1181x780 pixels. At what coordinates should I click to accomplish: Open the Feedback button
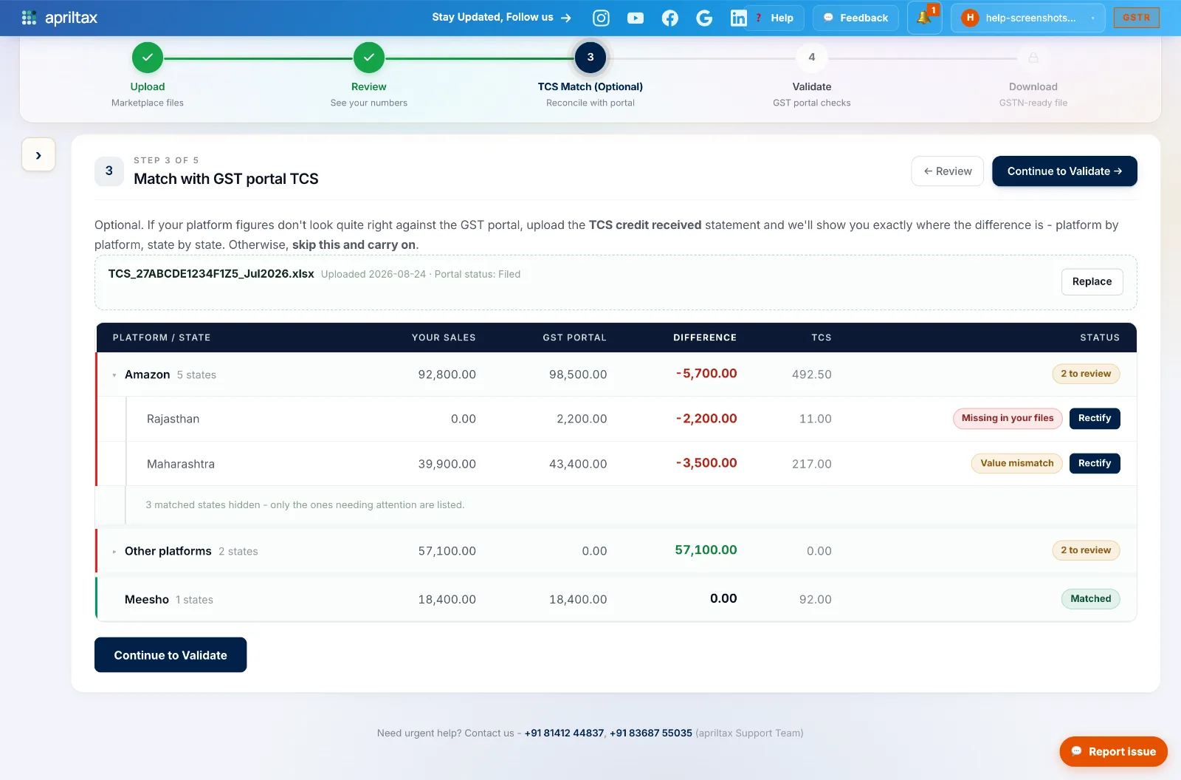click(855, 18)
